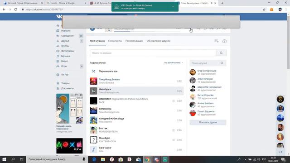Play ЮМОРИСТ track cover
290x163 pixels.
click(x=93, y=101)
